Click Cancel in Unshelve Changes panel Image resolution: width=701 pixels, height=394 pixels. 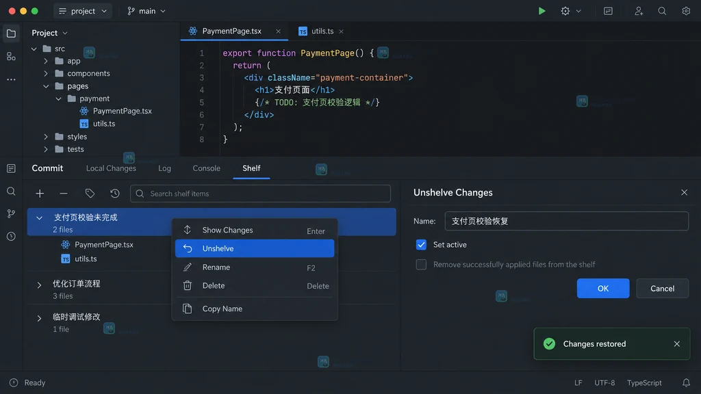663,289
